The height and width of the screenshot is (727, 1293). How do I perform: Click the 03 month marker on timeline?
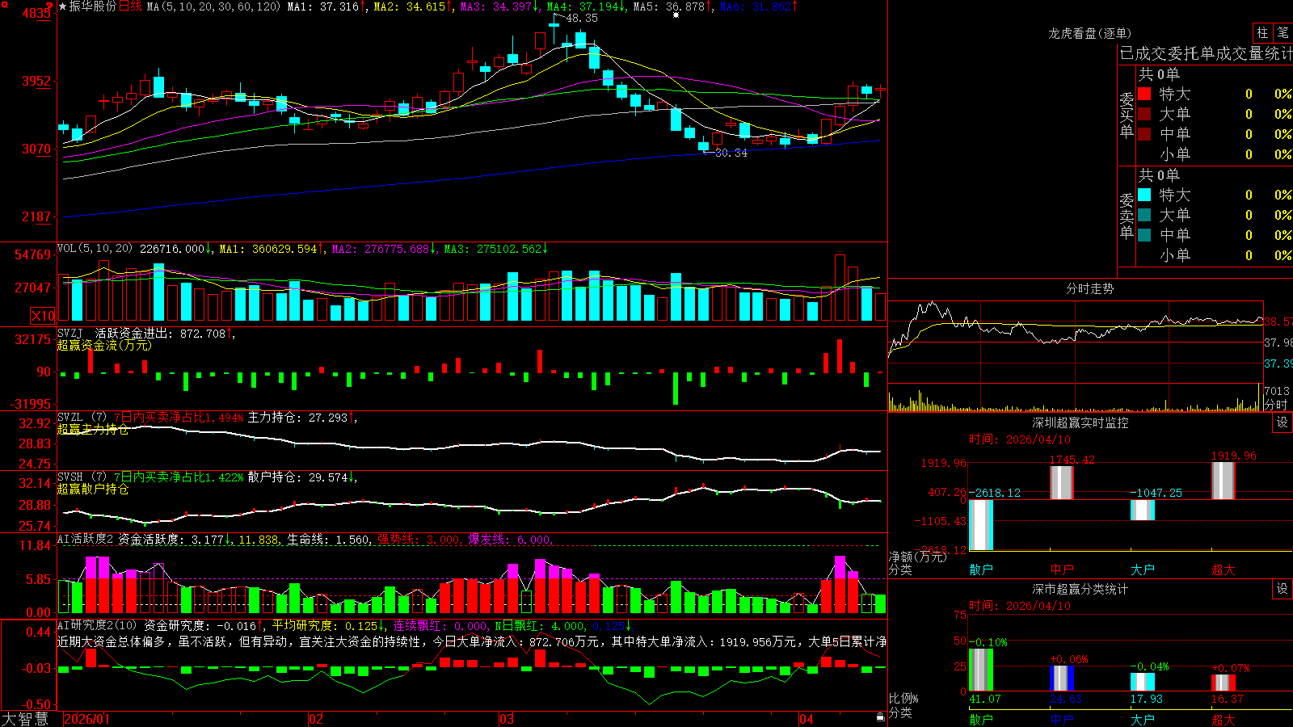coord(507,719)
